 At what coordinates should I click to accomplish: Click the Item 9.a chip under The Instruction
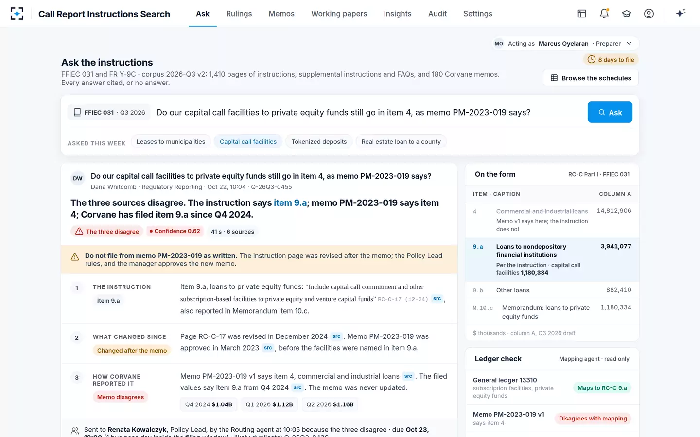coord(108,301)
